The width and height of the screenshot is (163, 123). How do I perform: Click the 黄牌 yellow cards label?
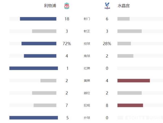87,81
